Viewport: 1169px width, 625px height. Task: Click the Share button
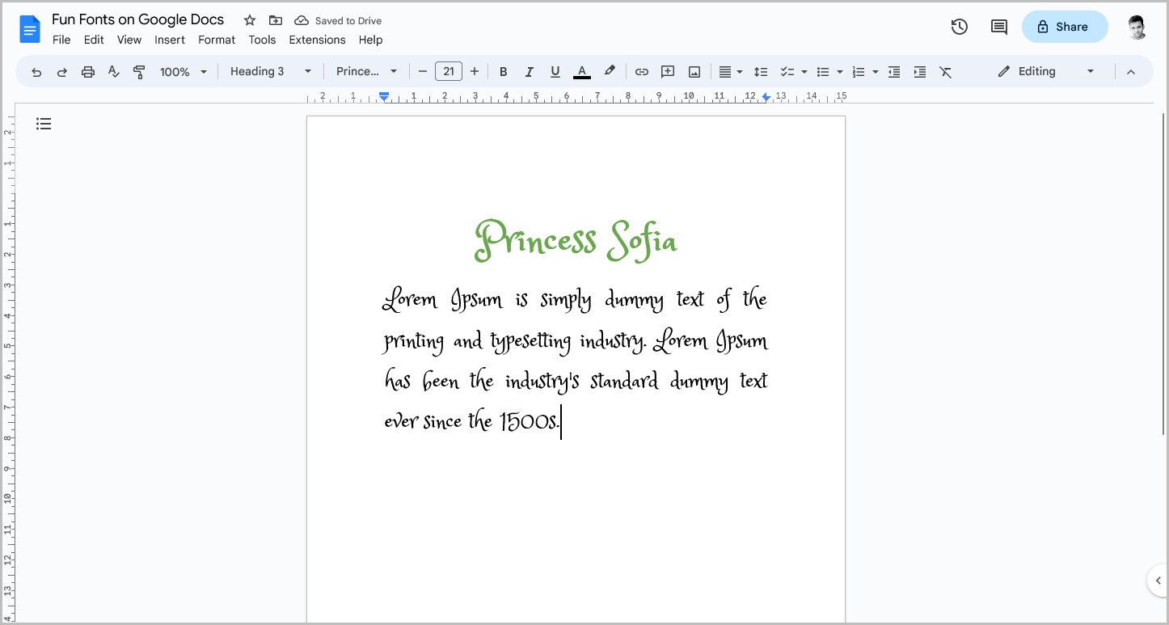[x=1065, y=27]
